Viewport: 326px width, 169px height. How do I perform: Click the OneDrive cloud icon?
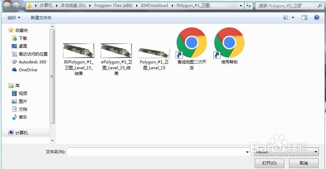point(14,70)
